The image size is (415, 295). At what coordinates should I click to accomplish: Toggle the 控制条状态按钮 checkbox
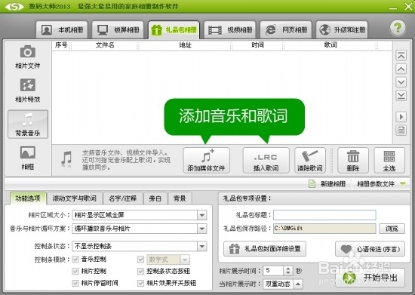140,271
